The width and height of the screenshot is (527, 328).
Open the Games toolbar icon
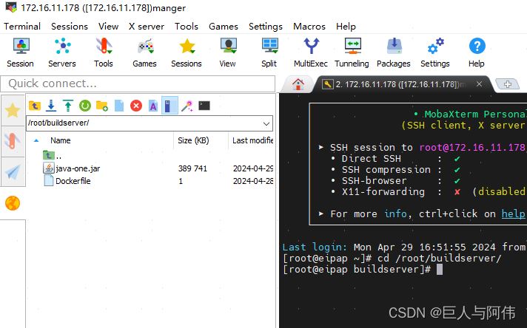point(145,52)
